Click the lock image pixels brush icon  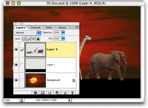[29, 39]
